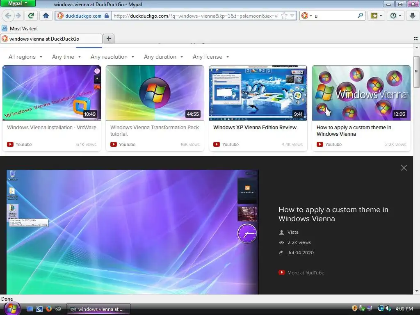The image size is (420, 315).
Task: Click the detail panel video title
Action: click(x=333, y=214)
